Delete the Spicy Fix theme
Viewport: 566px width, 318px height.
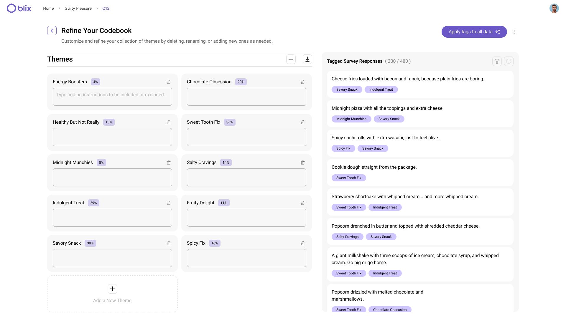click(303, 243)
